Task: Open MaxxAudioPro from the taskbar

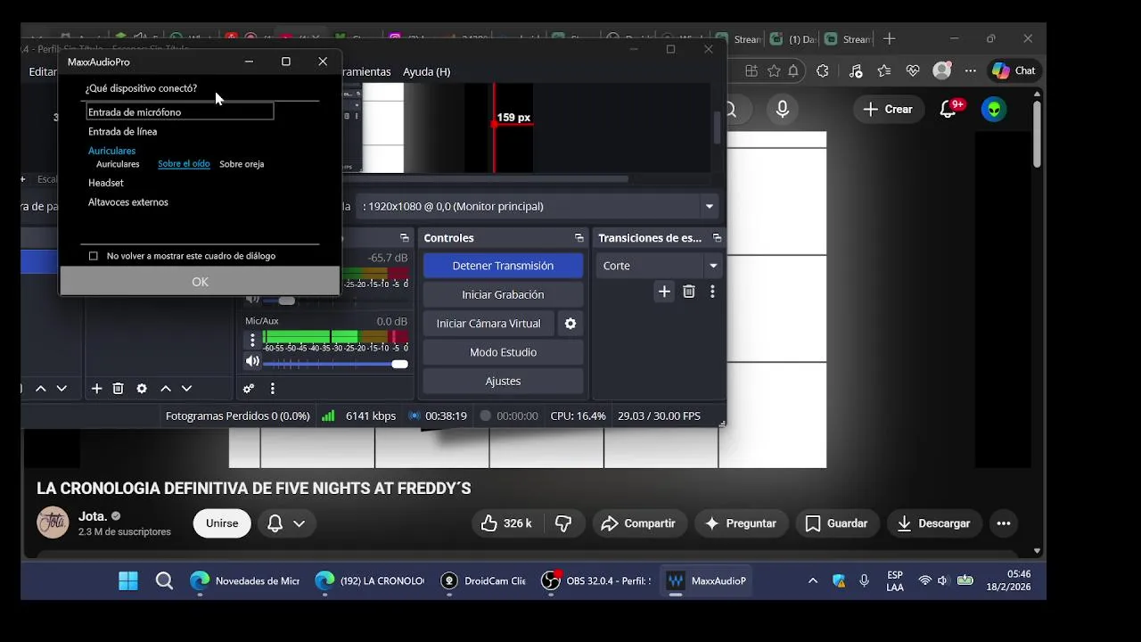Action: pos(707,580)
